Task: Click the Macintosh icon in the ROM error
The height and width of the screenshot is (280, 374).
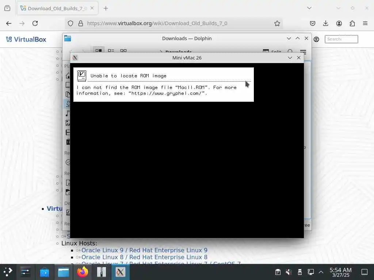Action: point(82,76)
